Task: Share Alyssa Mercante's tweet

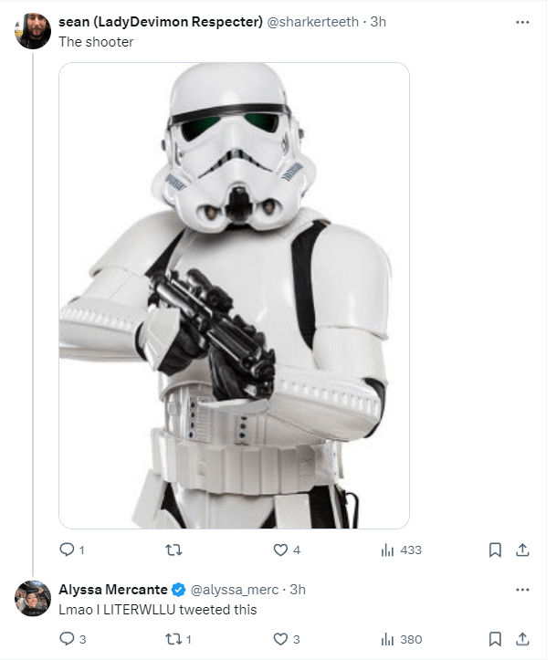Action: [x=522, y=639]
